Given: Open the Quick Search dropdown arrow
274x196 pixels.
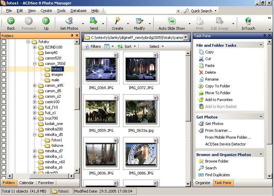Looking at the screenshot, I should [x=216, y=11].
